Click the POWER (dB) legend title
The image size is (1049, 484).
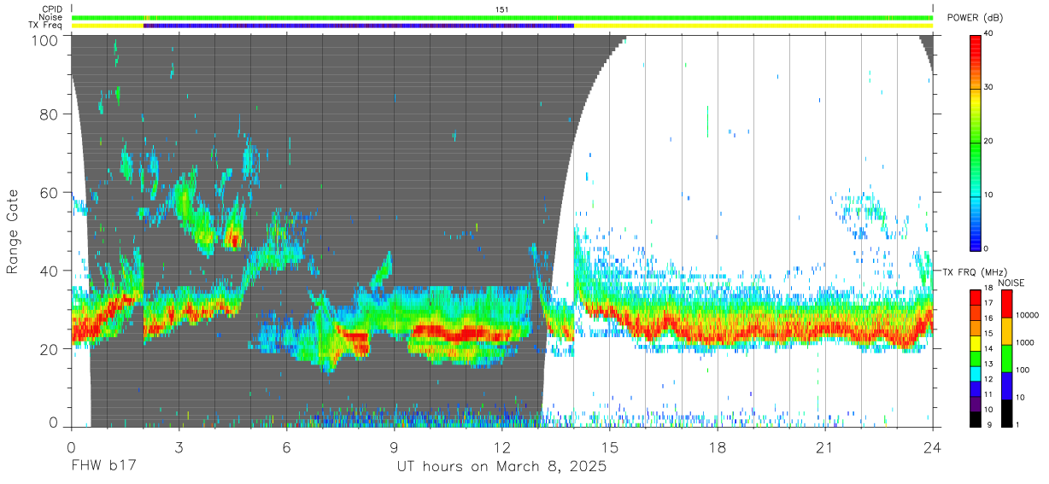(975, 17)
